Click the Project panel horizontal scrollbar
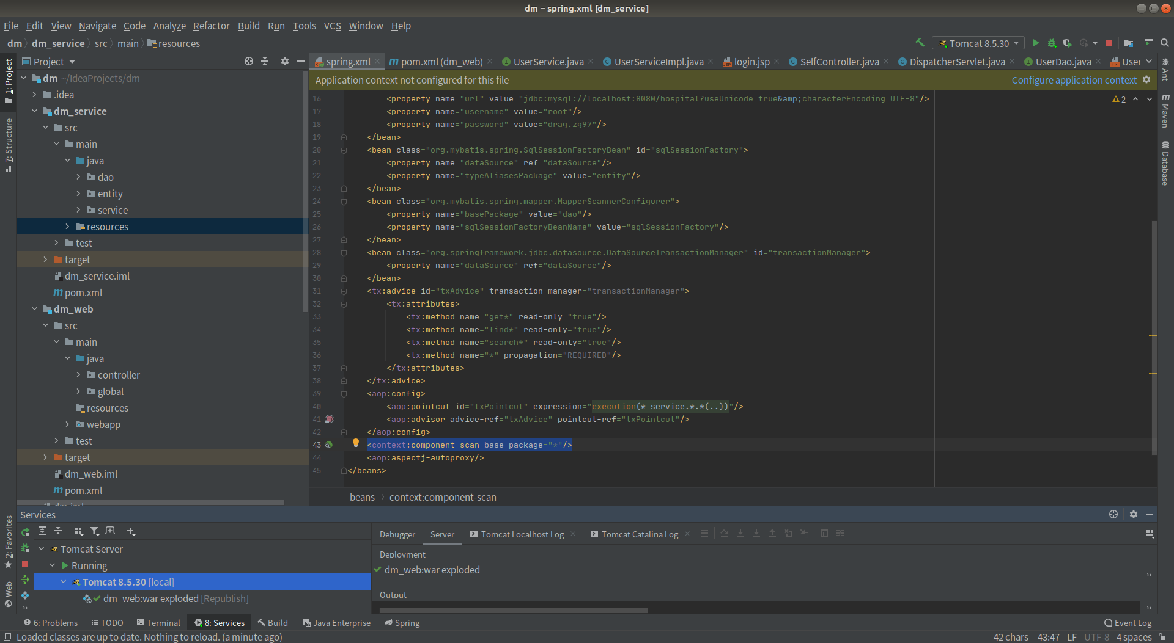The image size is (1174, 643). pos(150,503)
